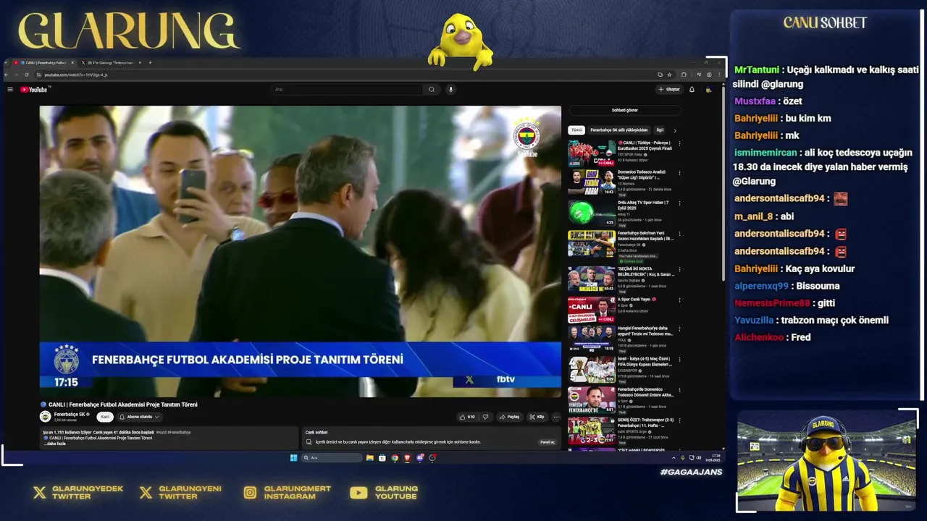Open Türkiye - Polonya EuroBasket thumbnail
927x521 pixels.
pos(592,153)
